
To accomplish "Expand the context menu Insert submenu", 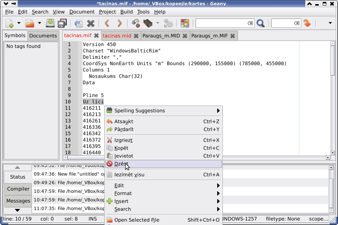I will tap(164, 201).
